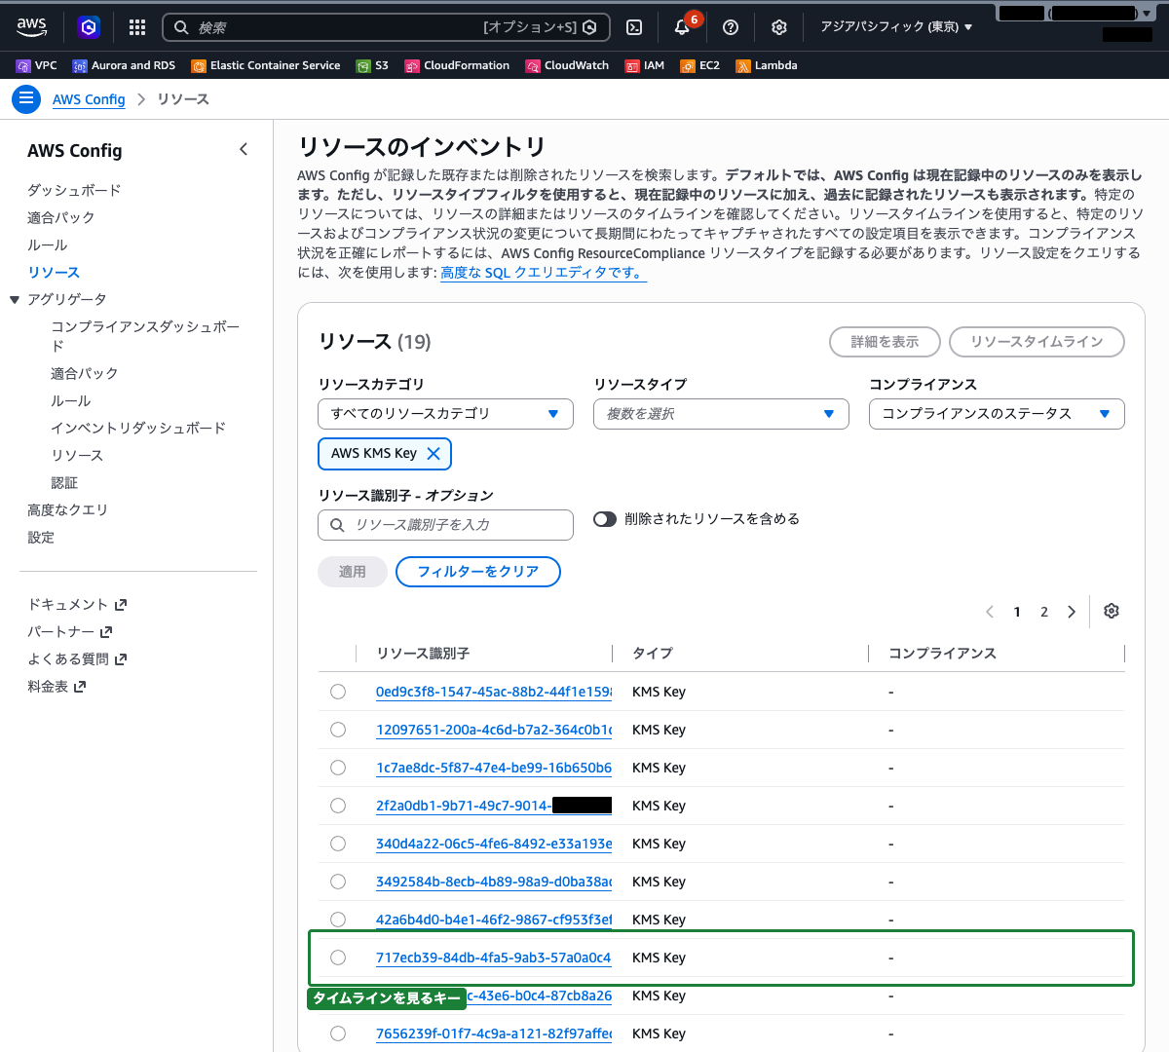Collapse the アグリゲータ tree section
This screenshot has height=1052, width=1169.
pos(15,300)
